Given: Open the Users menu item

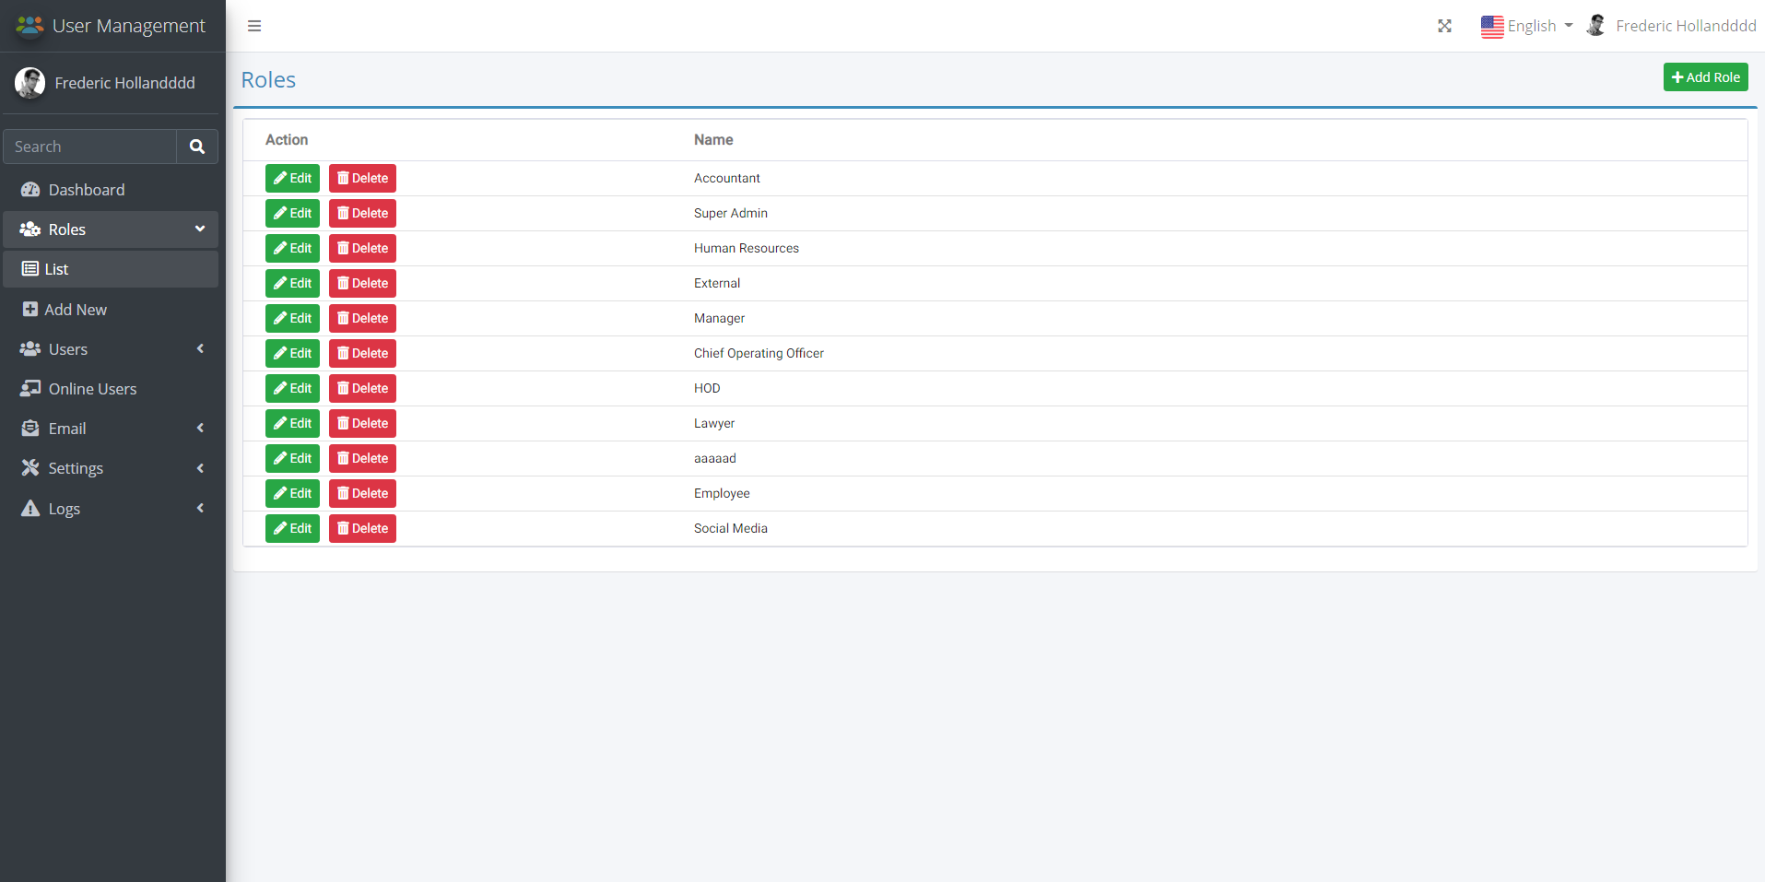Looking at the screenshot, I should [x=111, y=349].
